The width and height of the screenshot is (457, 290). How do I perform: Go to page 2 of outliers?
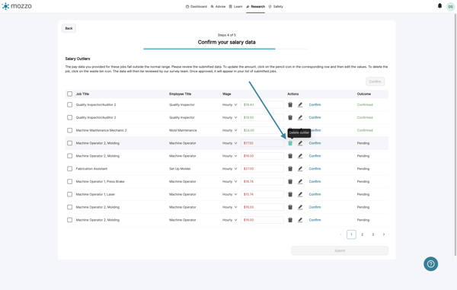362,234
